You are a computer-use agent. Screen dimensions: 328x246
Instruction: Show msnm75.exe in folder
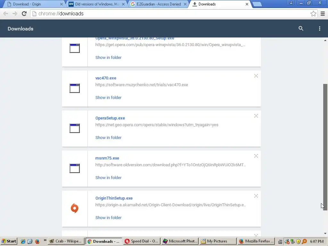pyautogui.click(x=108, y=177)
